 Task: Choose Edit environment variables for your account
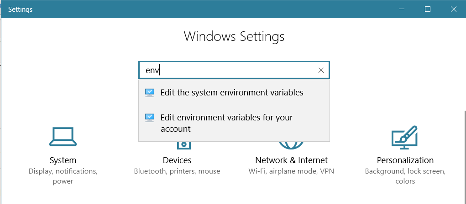coord(226,123)
